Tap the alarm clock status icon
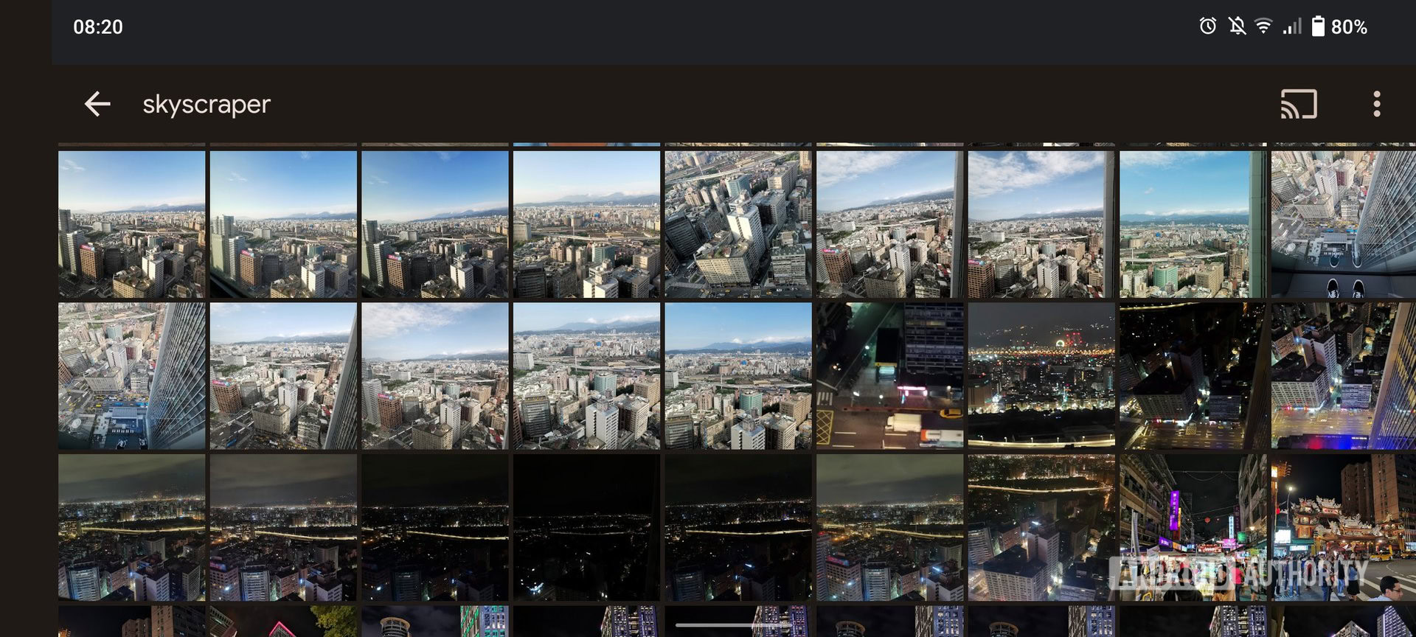Image resolution: width=1416 pixels, height=637 pixels. tap(1207, 27)
